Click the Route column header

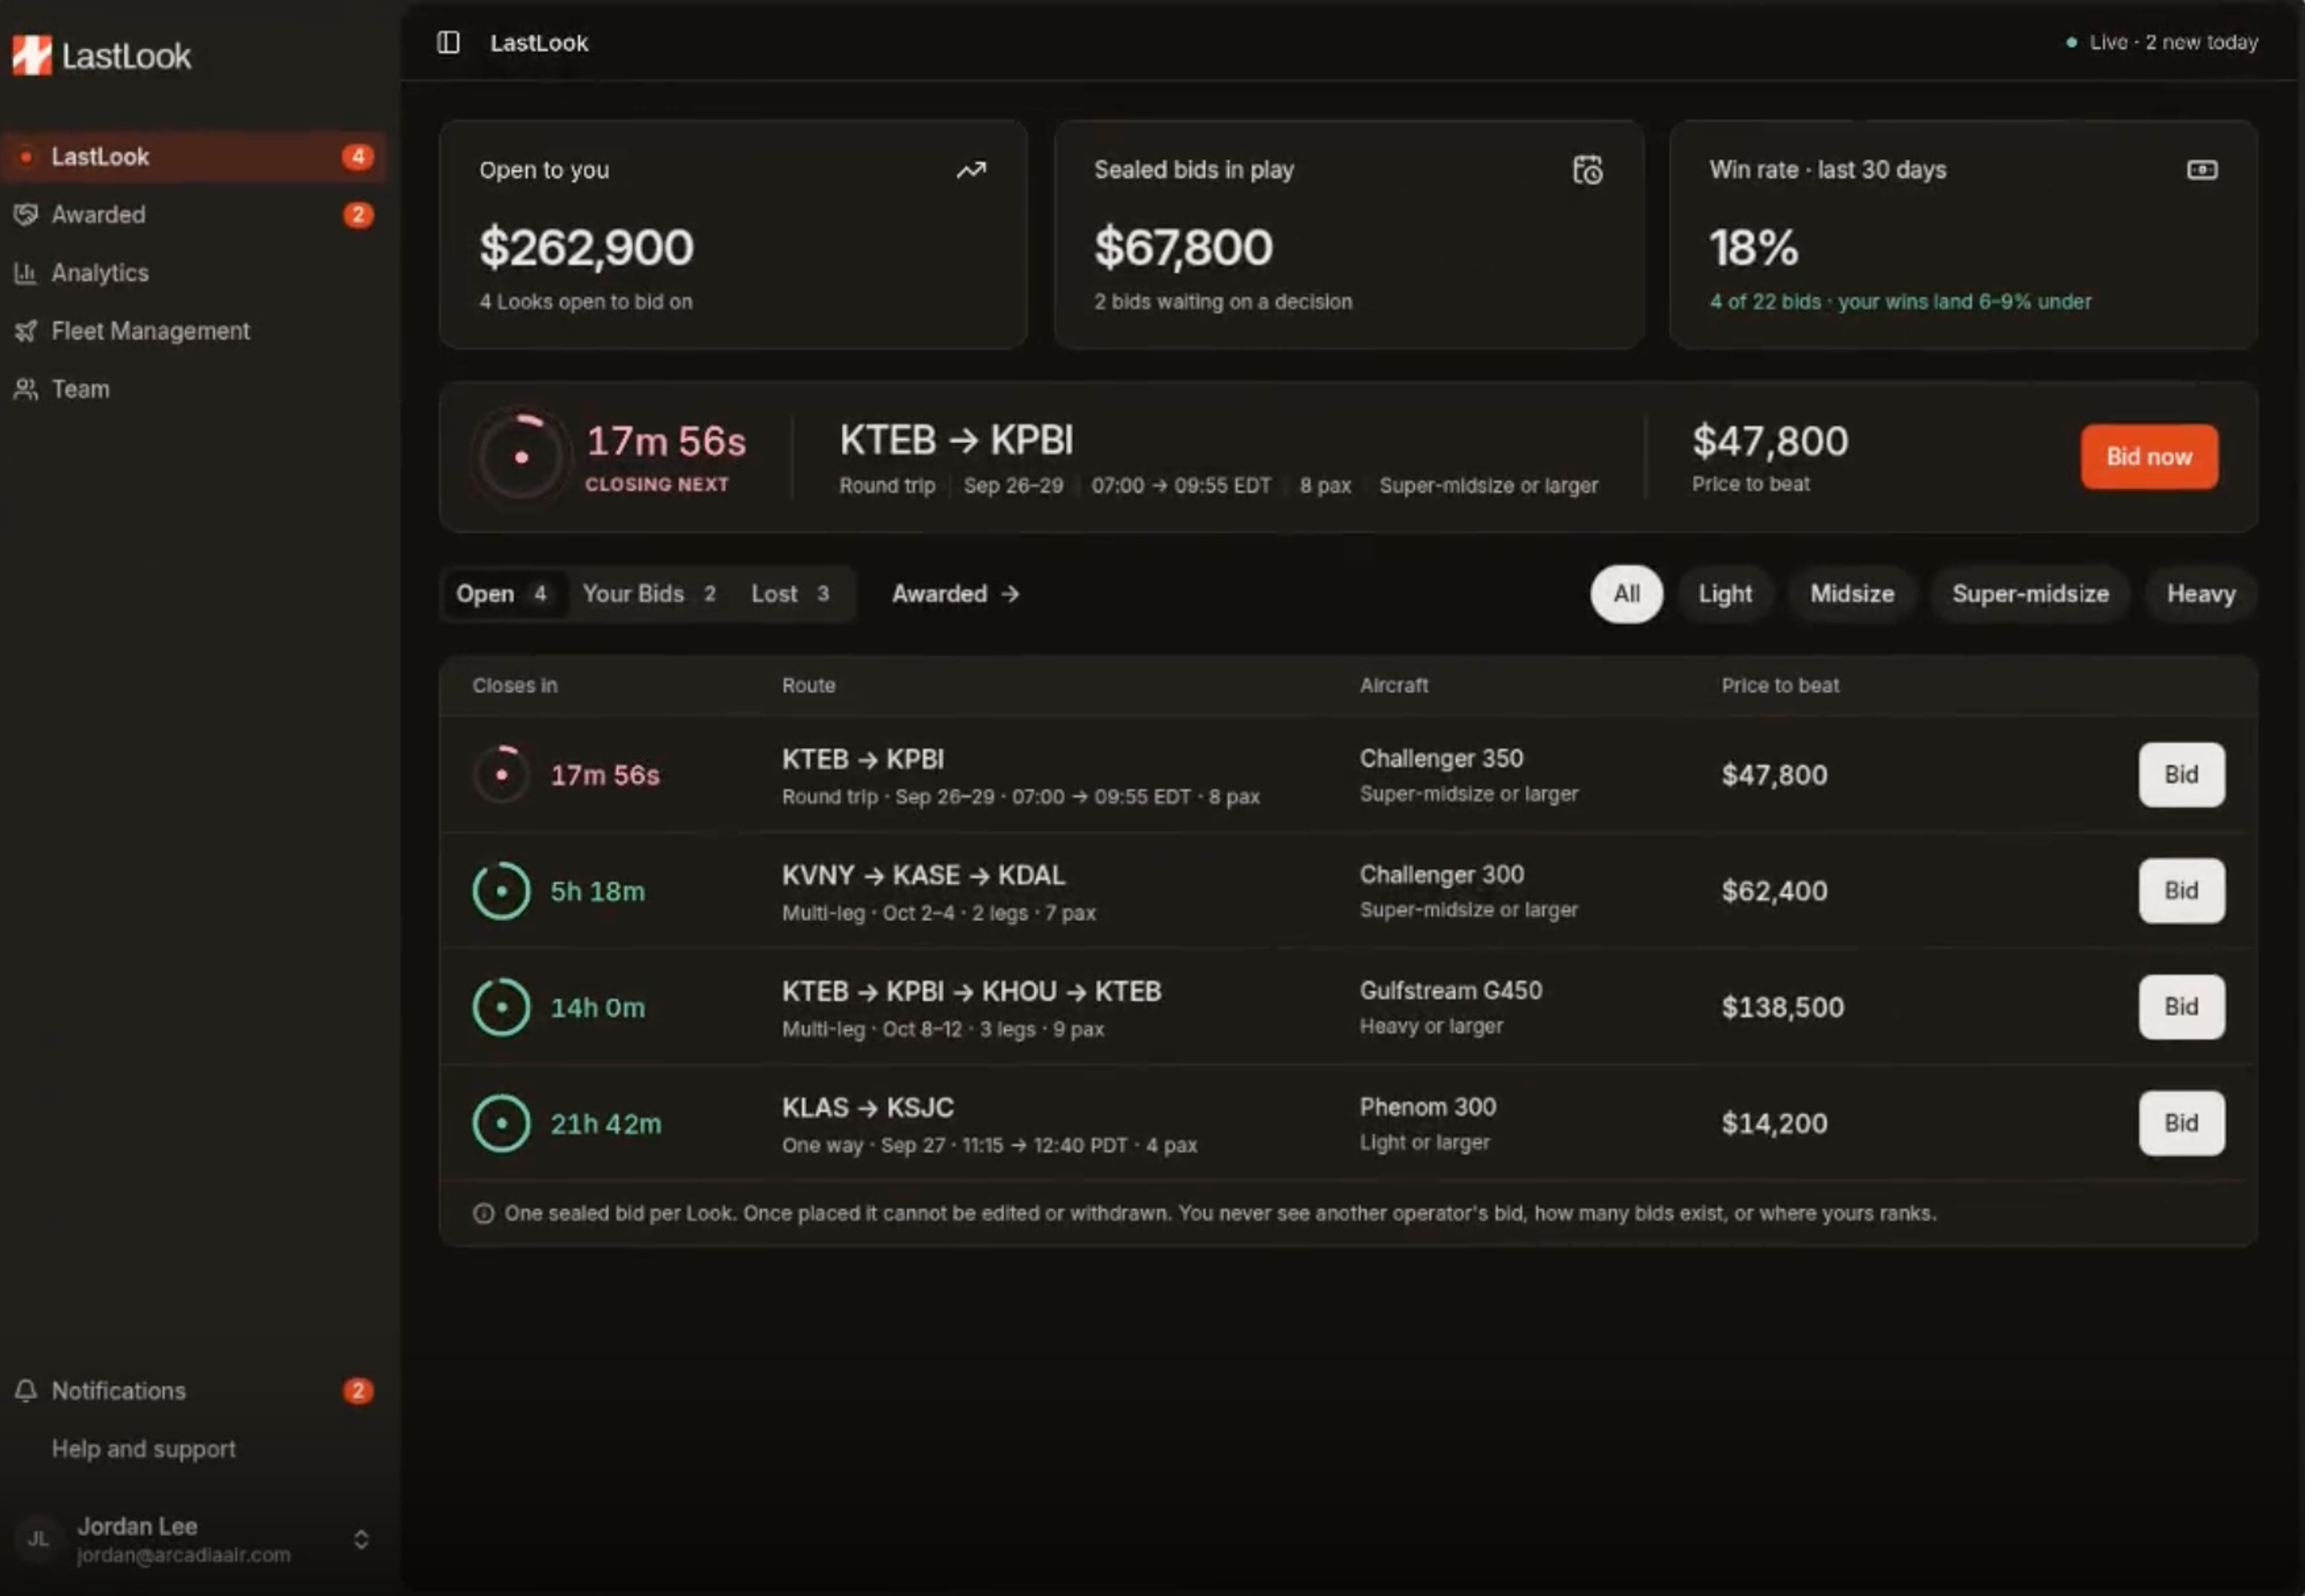coord(808,685)
